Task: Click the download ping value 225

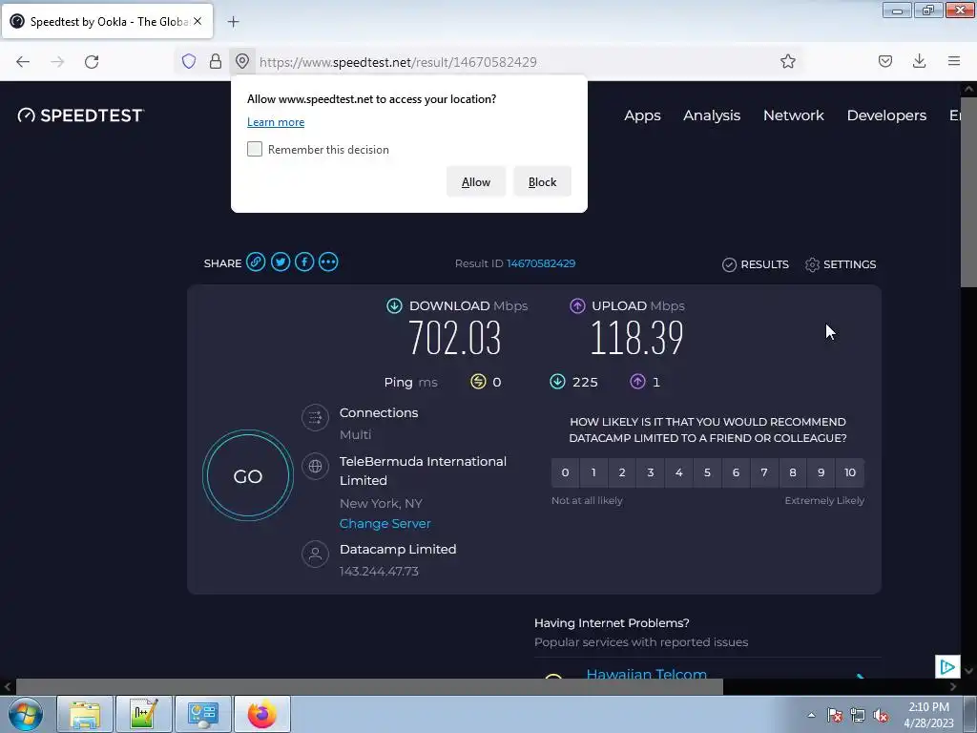Action: point(585,382)
